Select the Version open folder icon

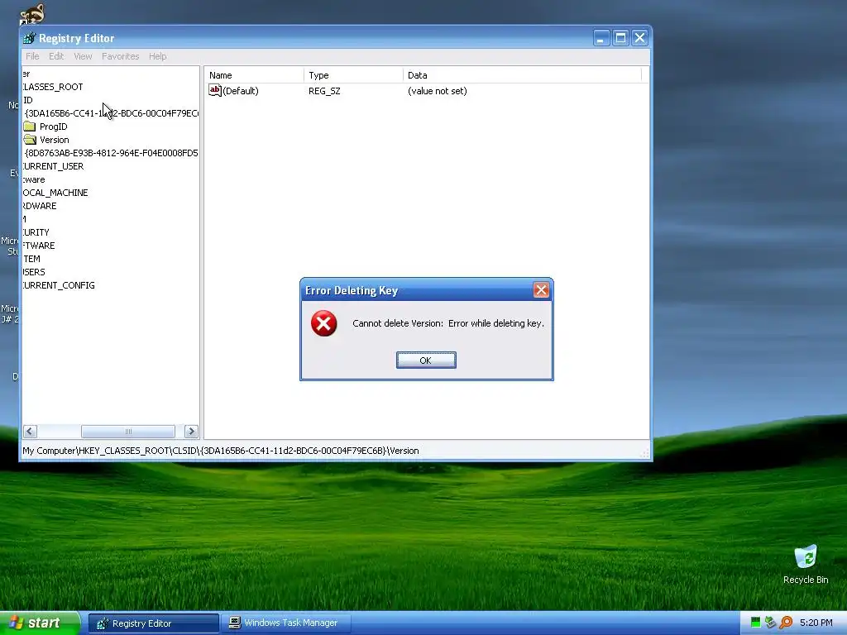click(30, 140)
